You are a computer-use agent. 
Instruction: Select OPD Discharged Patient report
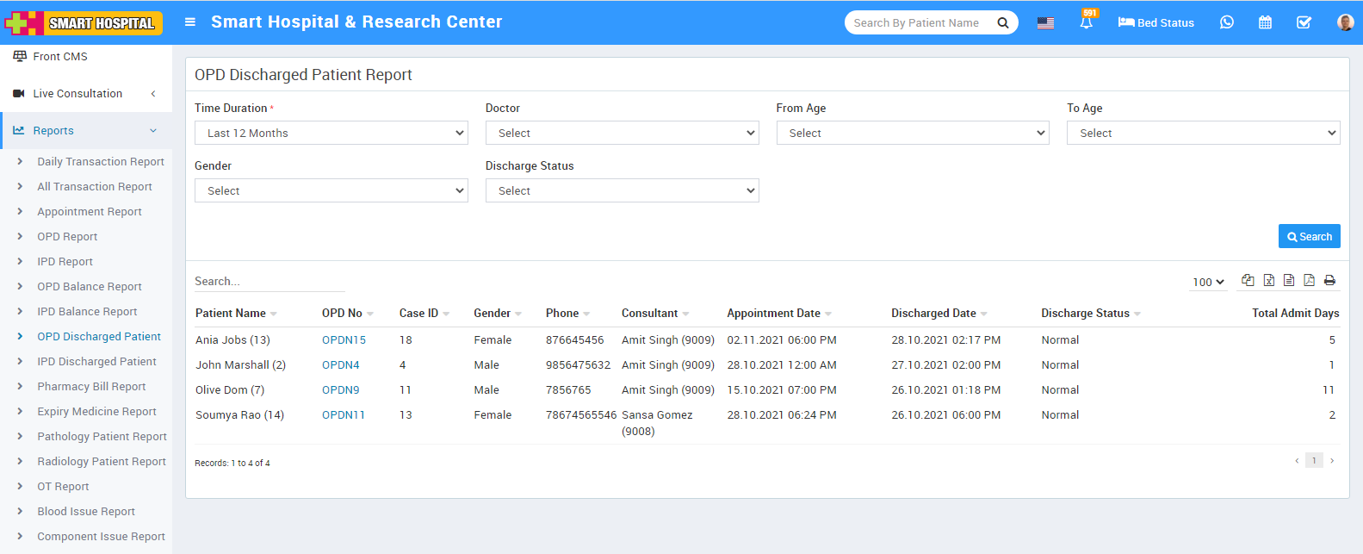(x=99, y=337)
